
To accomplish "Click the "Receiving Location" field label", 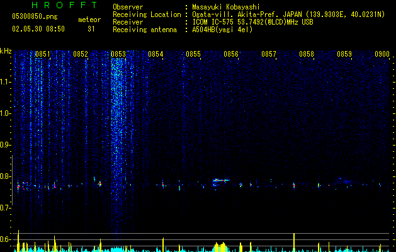I will tap(147, 14).
